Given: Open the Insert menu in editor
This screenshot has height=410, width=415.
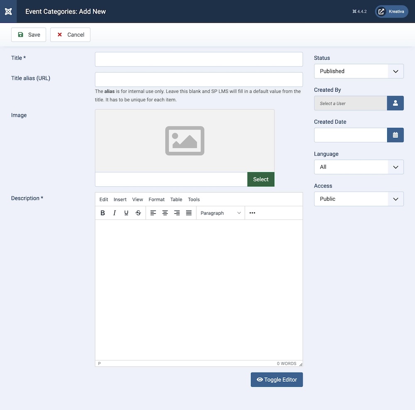Looking at the screenshot, I should pyautogui.click(x=120, y=199).
